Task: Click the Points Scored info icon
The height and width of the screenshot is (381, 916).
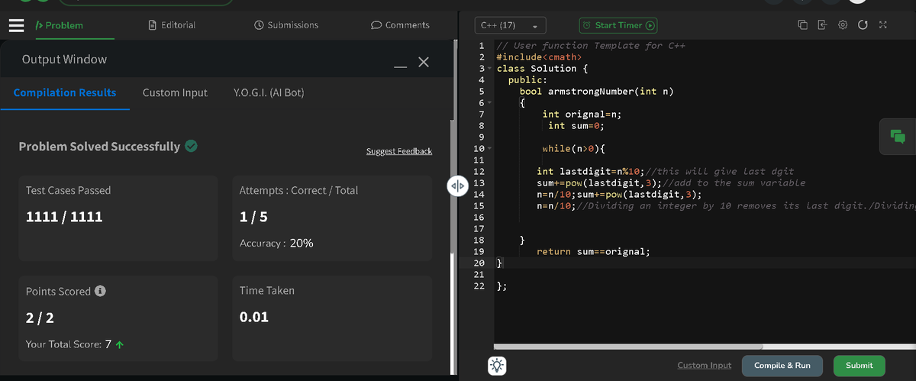Action: 100,291
